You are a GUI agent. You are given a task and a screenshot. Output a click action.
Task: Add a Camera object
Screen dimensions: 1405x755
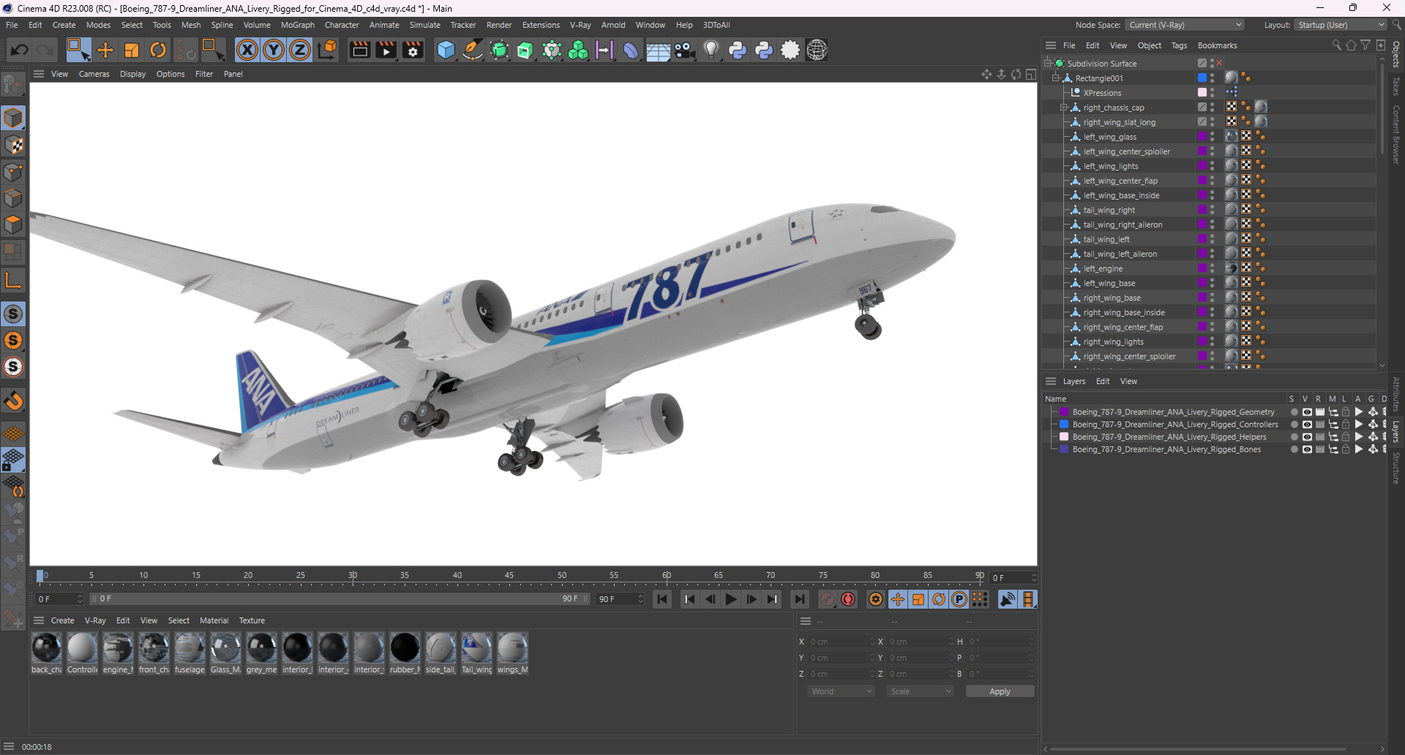(x=685, y=50)
